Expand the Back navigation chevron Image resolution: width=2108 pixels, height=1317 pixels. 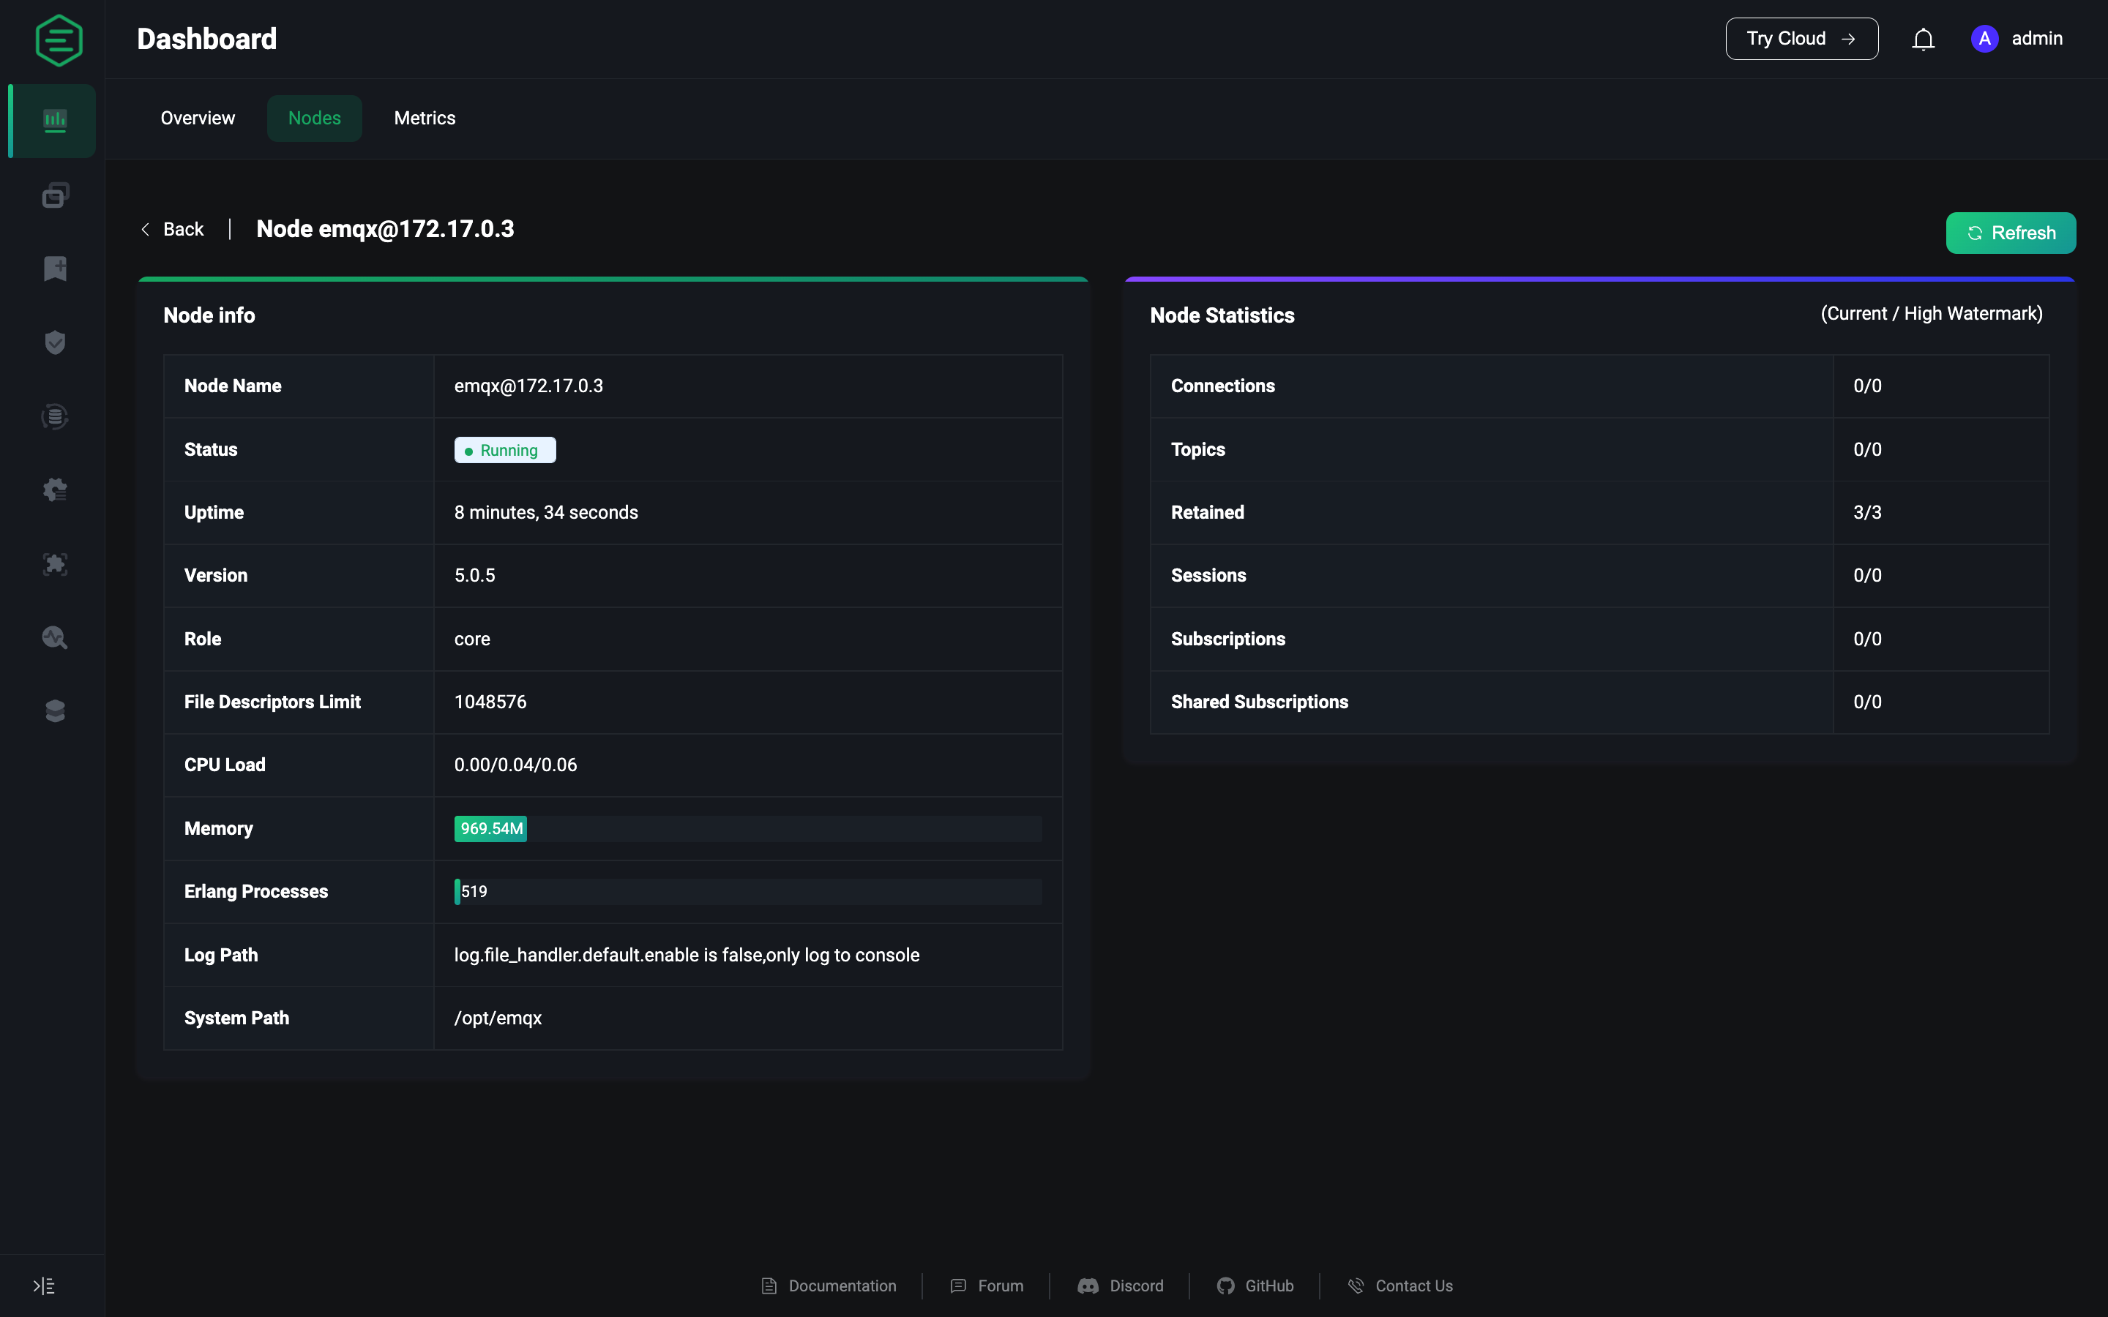(146, 229)
